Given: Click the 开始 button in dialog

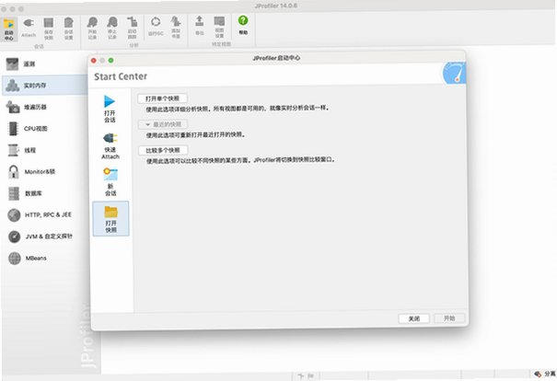Looking at the screenshot, I should coord(449,318).
